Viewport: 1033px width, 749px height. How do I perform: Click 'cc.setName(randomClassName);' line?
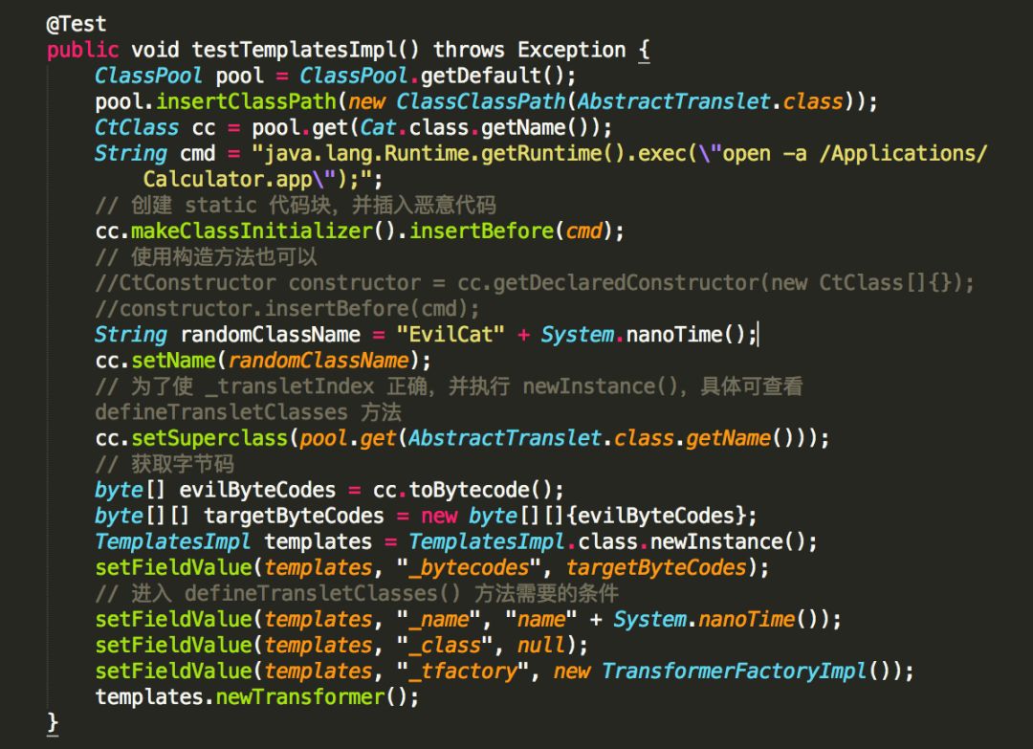click(263, 361)
